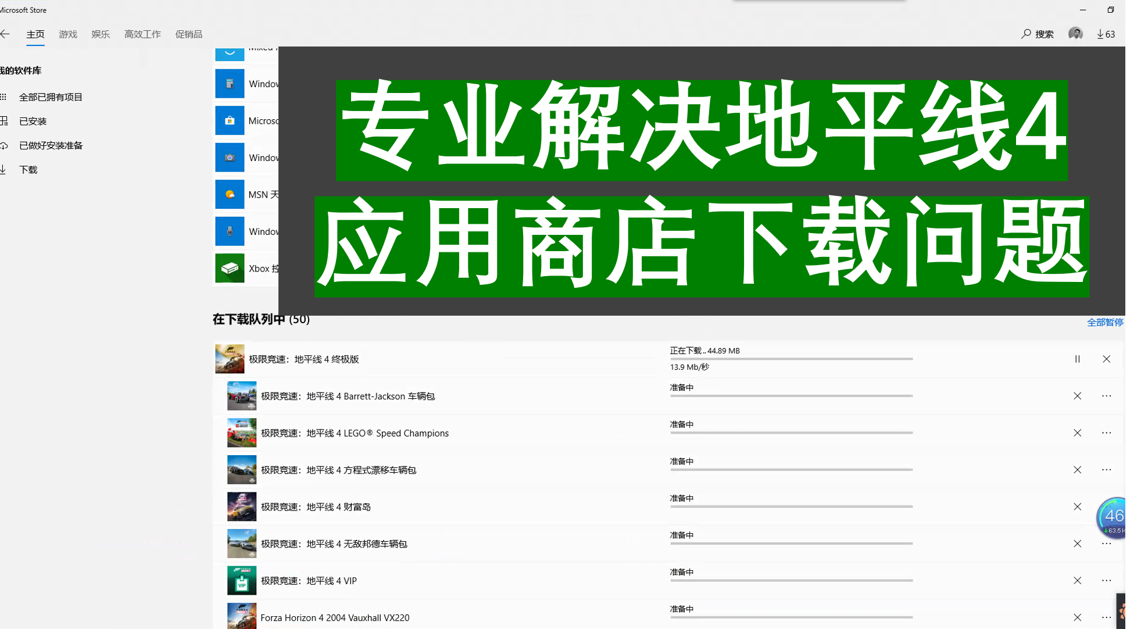Click Barrett-Jackson 车辆包 thumbnail
The image size is (1148, 629).
coord(242,396)
